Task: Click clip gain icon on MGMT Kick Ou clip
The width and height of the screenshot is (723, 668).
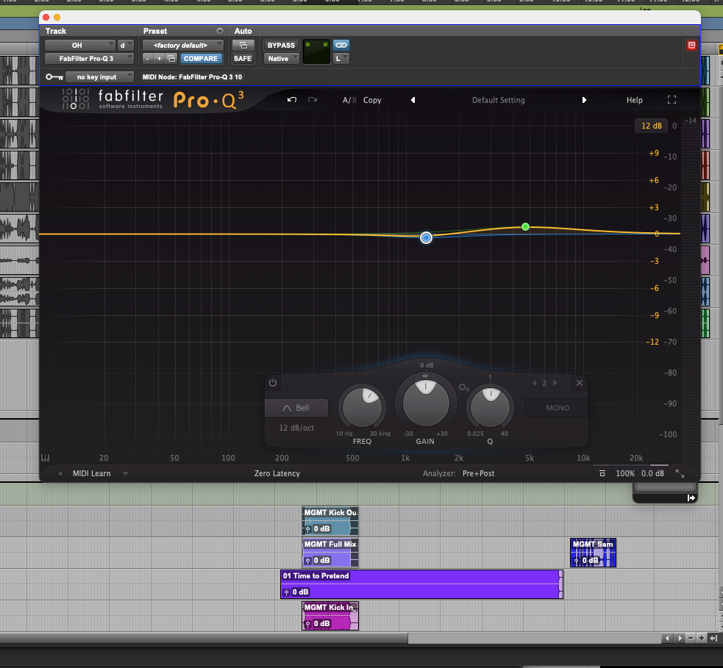Action: 307,529
